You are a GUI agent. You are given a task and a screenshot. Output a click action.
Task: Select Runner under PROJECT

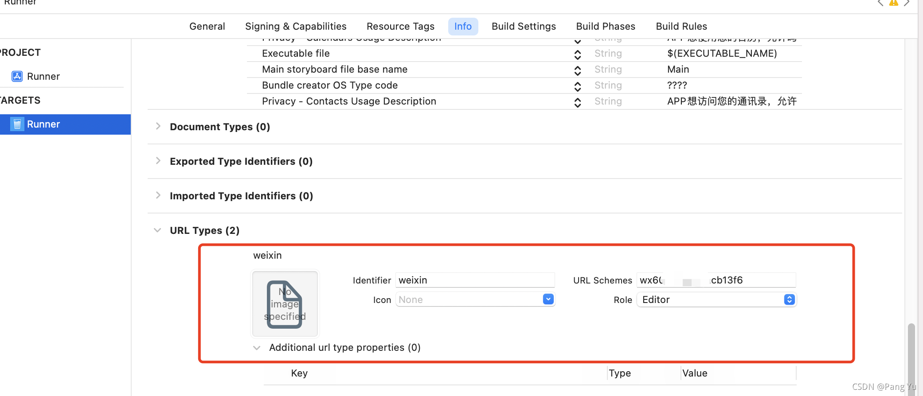click(x=43, y=76)
